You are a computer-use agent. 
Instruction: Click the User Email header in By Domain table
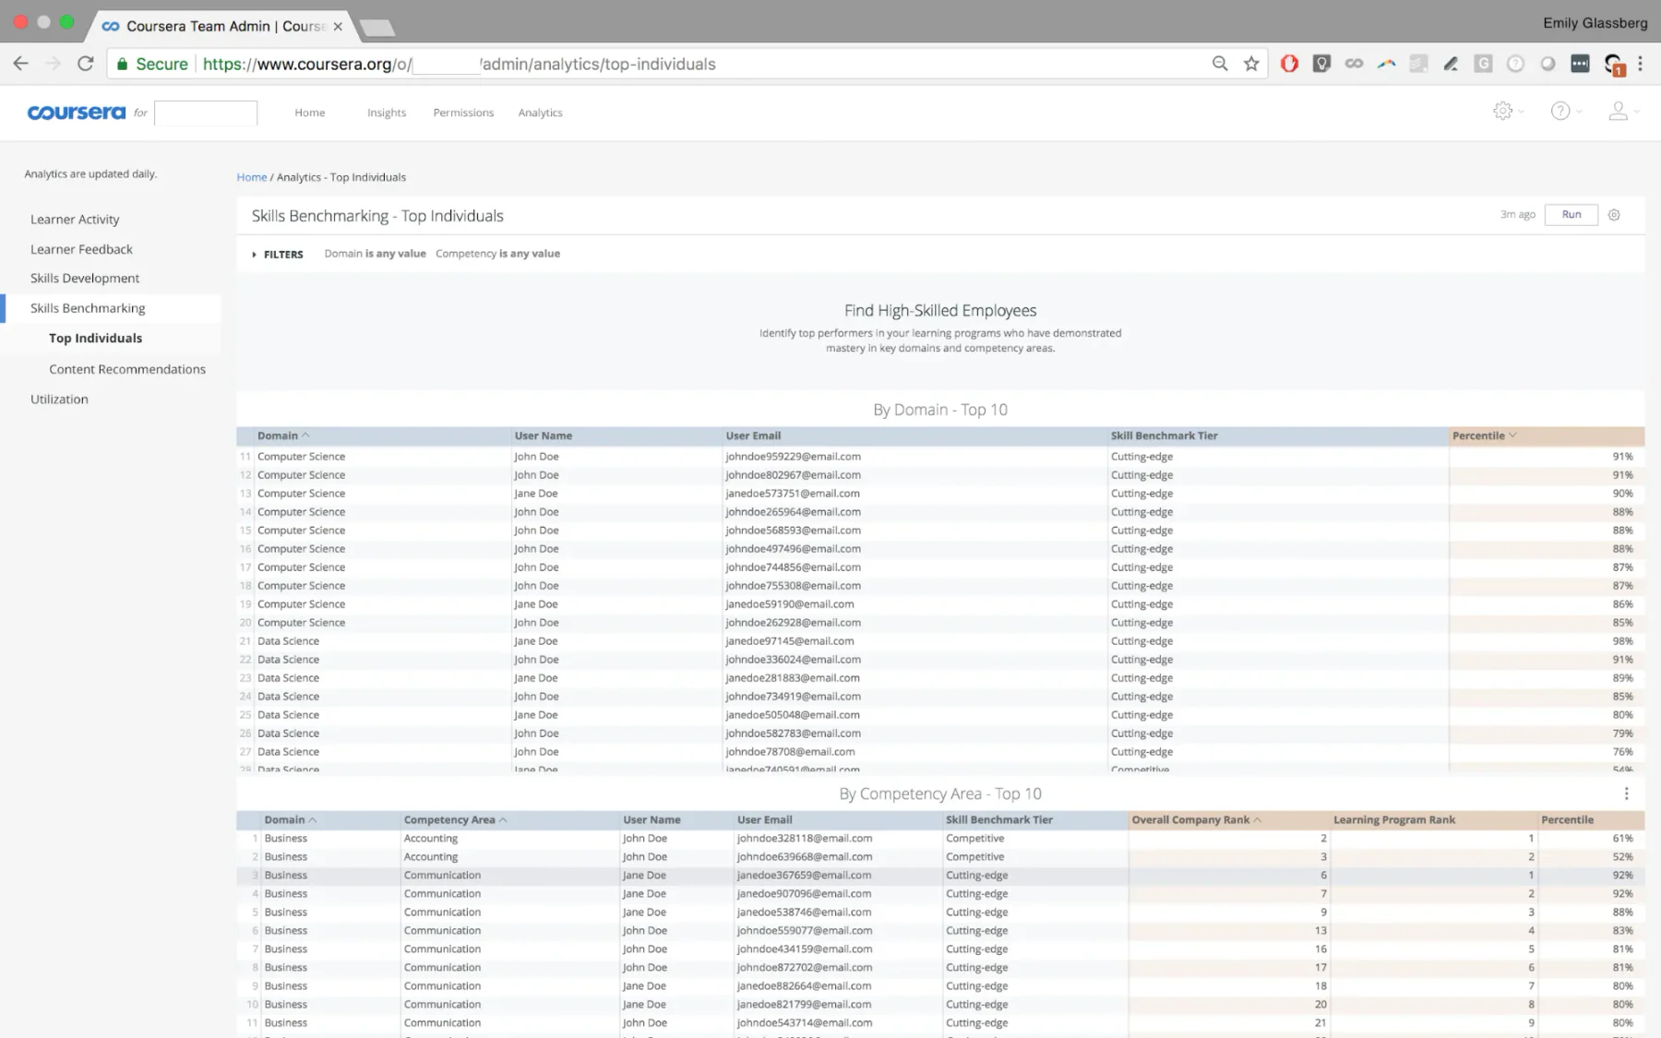(753, 435)
